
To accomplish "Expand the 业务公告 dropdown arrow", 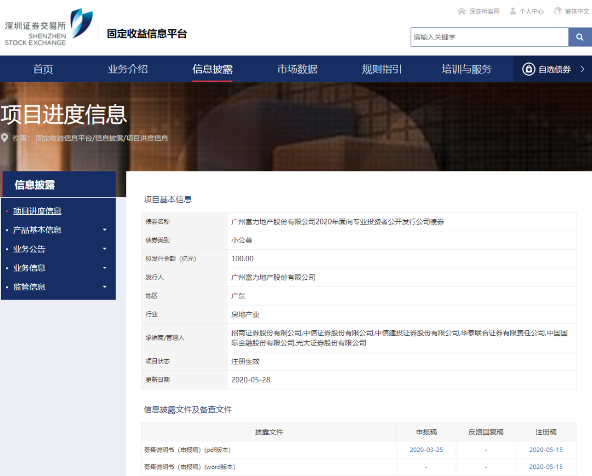I will tap(105, 249).
